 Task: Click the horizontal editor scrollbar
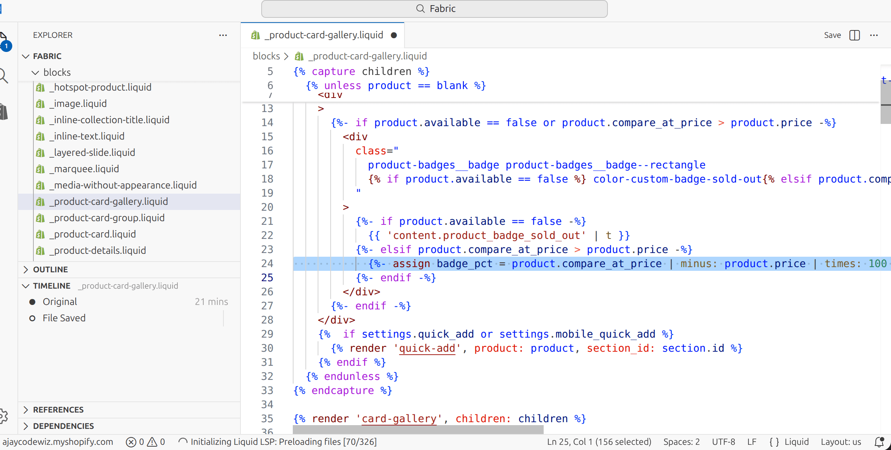418,430
